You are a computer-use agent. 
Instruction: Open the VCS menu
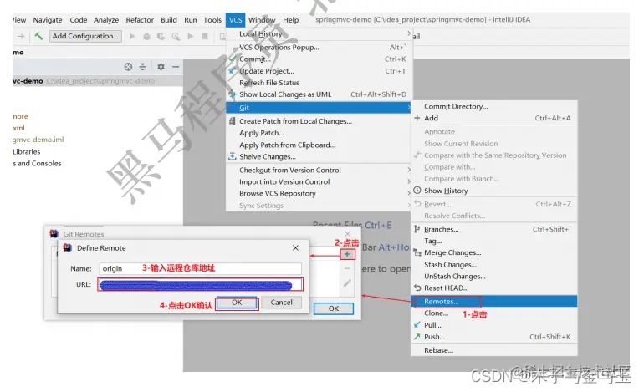tap(235, 20)
